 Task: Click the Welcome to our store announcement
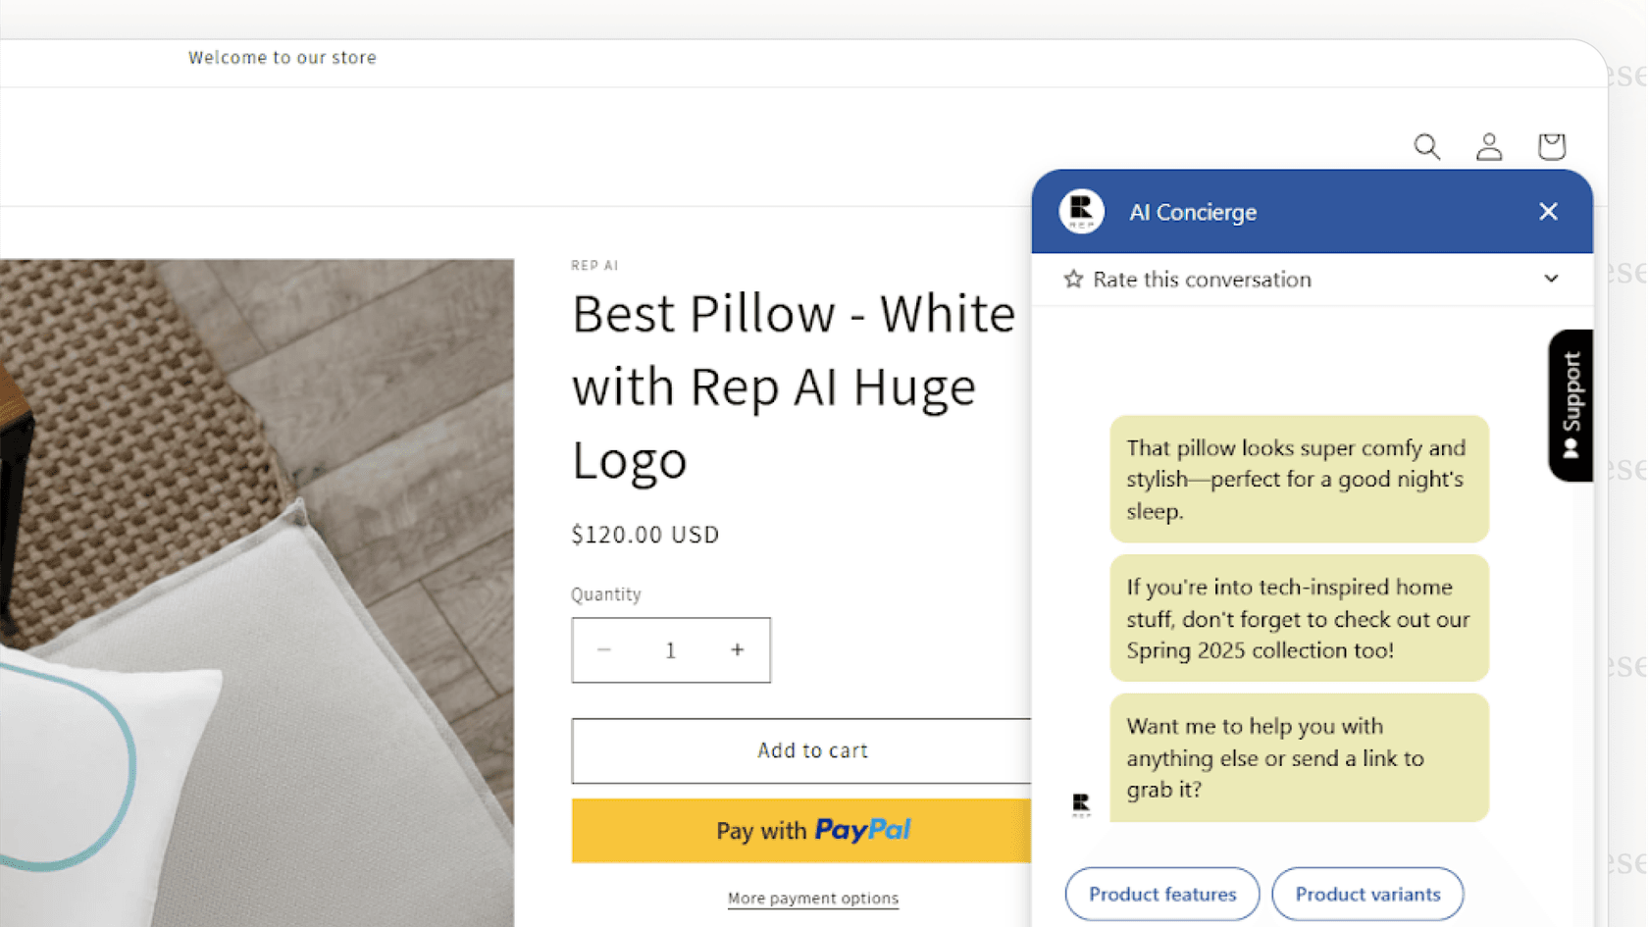283,57
